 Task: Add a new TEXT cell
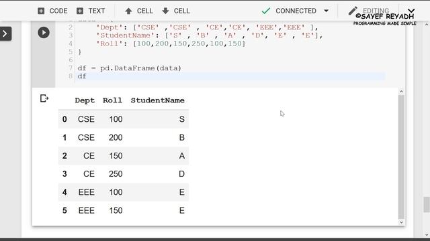[x=91, y=11]
